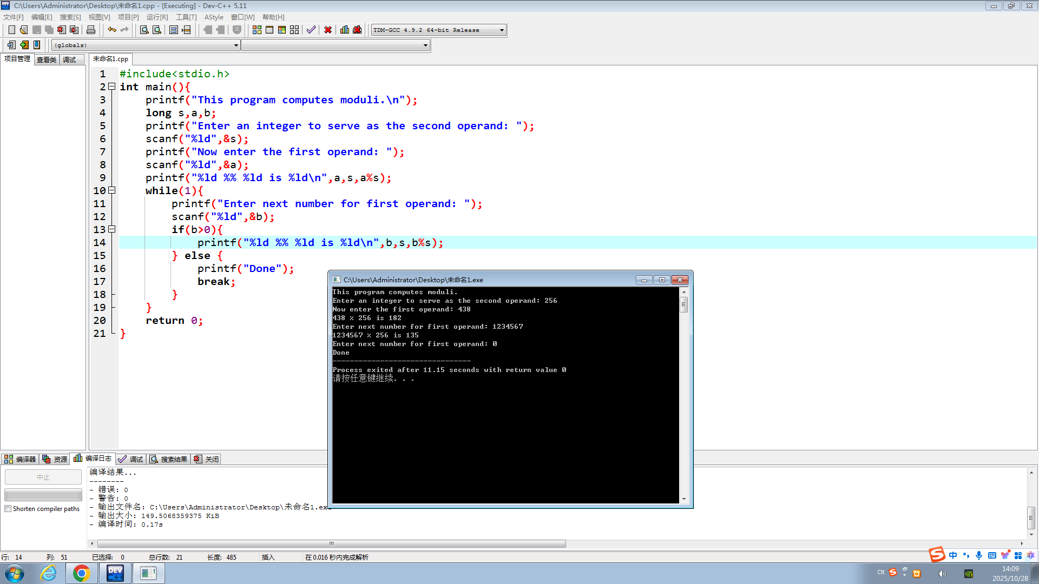1039x584 pixels.
Task: Enable the Shorten compiler paths checkbox
Action: pyautogui.click(x=8, y=509)
